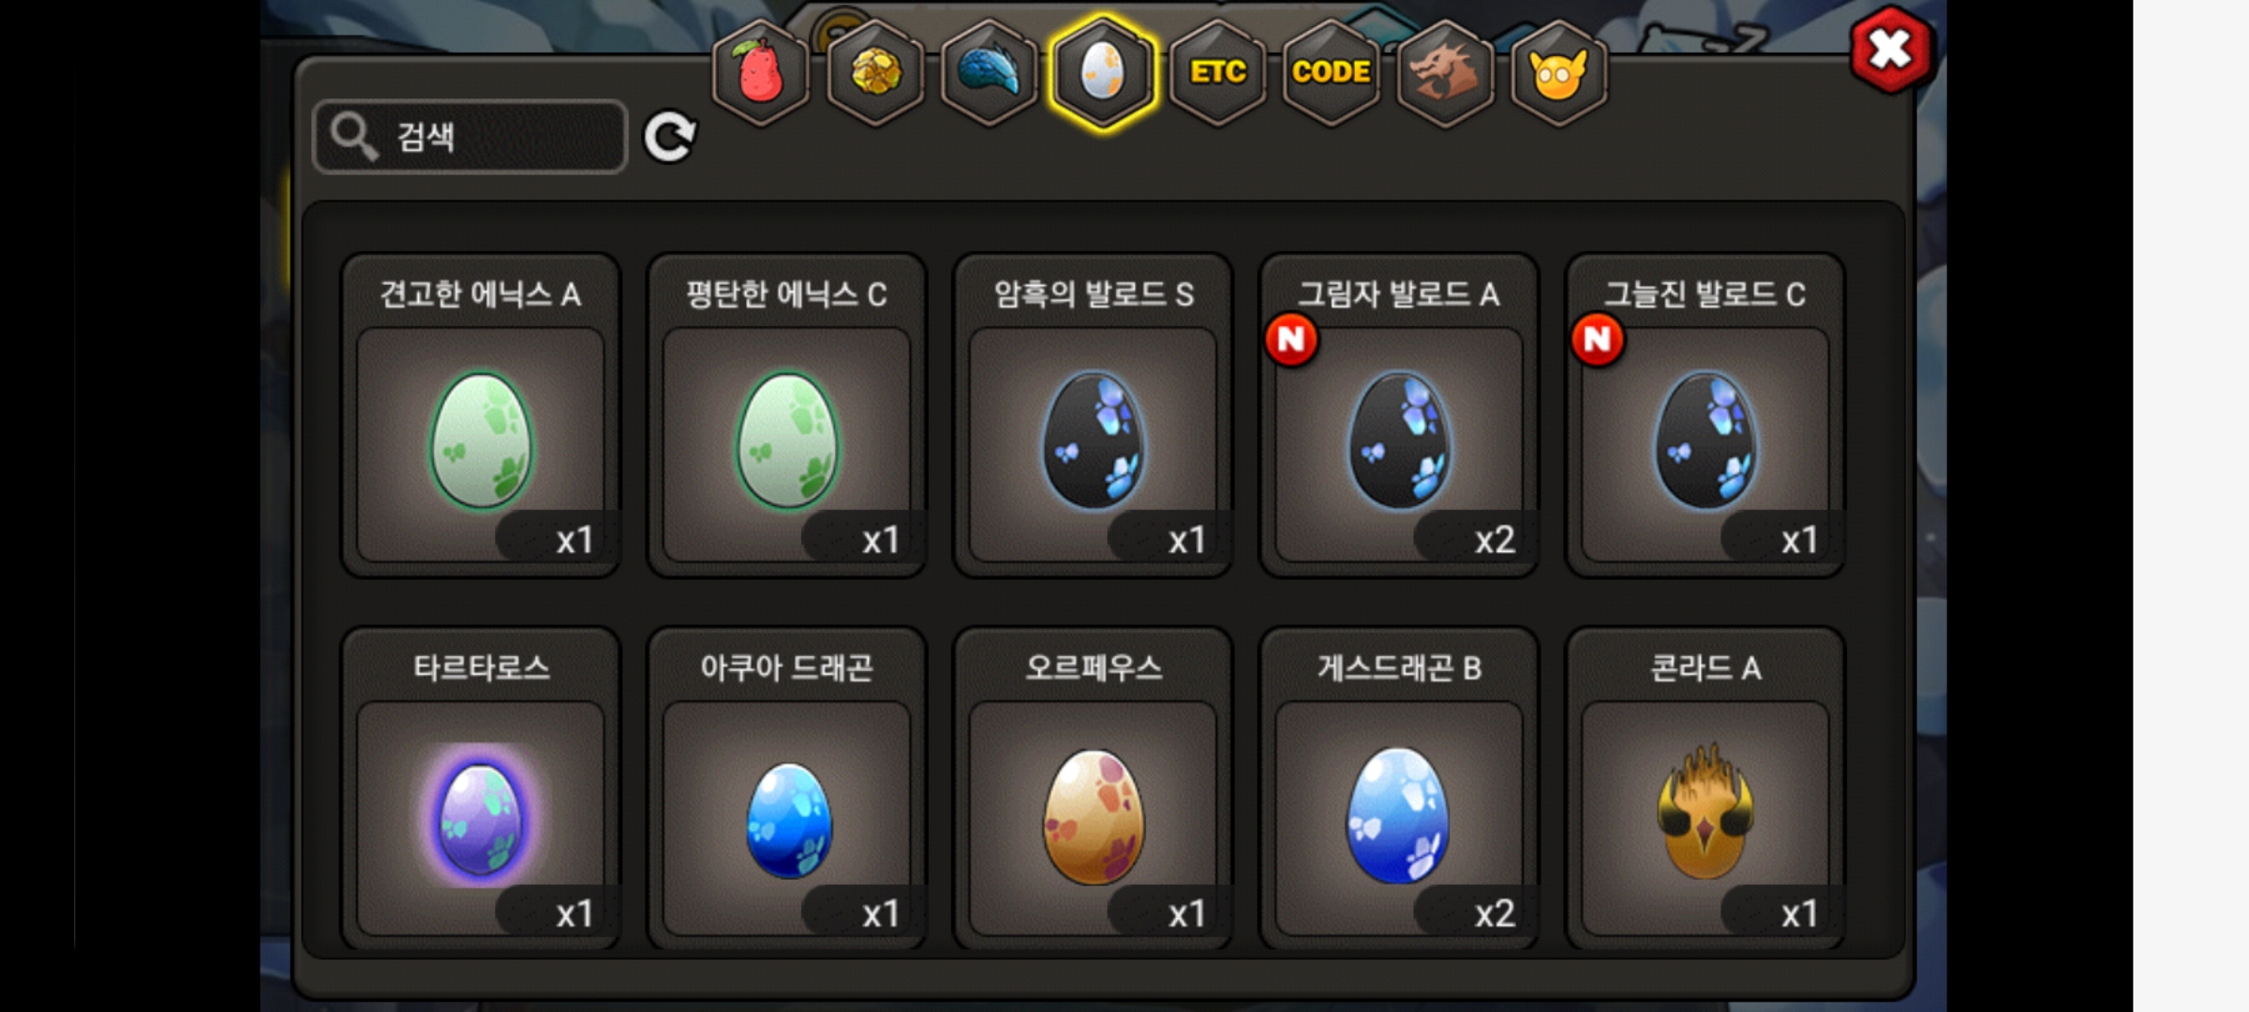Open the blue dragon scale tab
This screenshot has width=2249, height=1012.
[990, 72]
